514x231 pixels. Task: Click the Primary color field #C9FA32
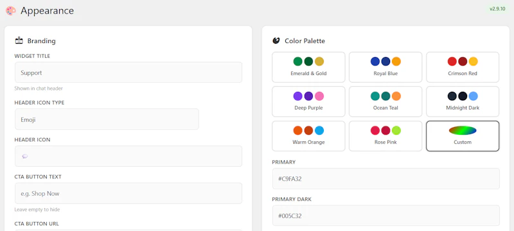click(386, 178)
